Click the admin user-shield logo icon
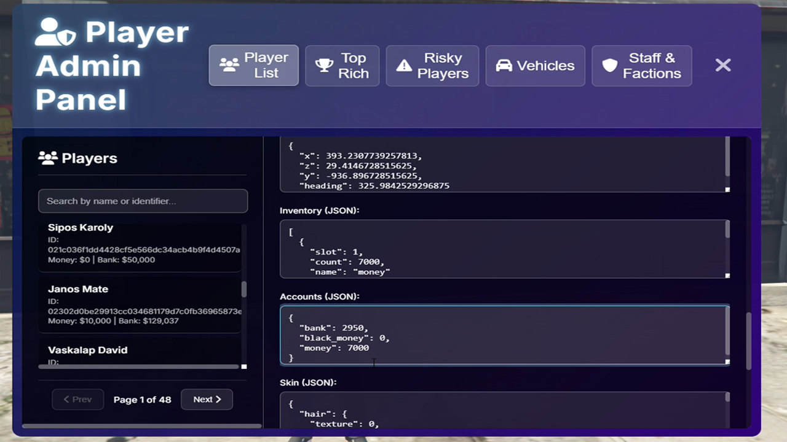This screenshot has width=787, height=442. (x=55, y=33)
